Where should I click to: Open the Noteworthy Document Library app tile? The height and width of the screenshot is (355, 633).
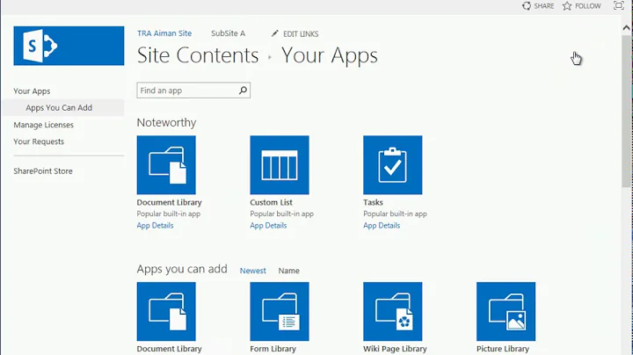(166, 165)
